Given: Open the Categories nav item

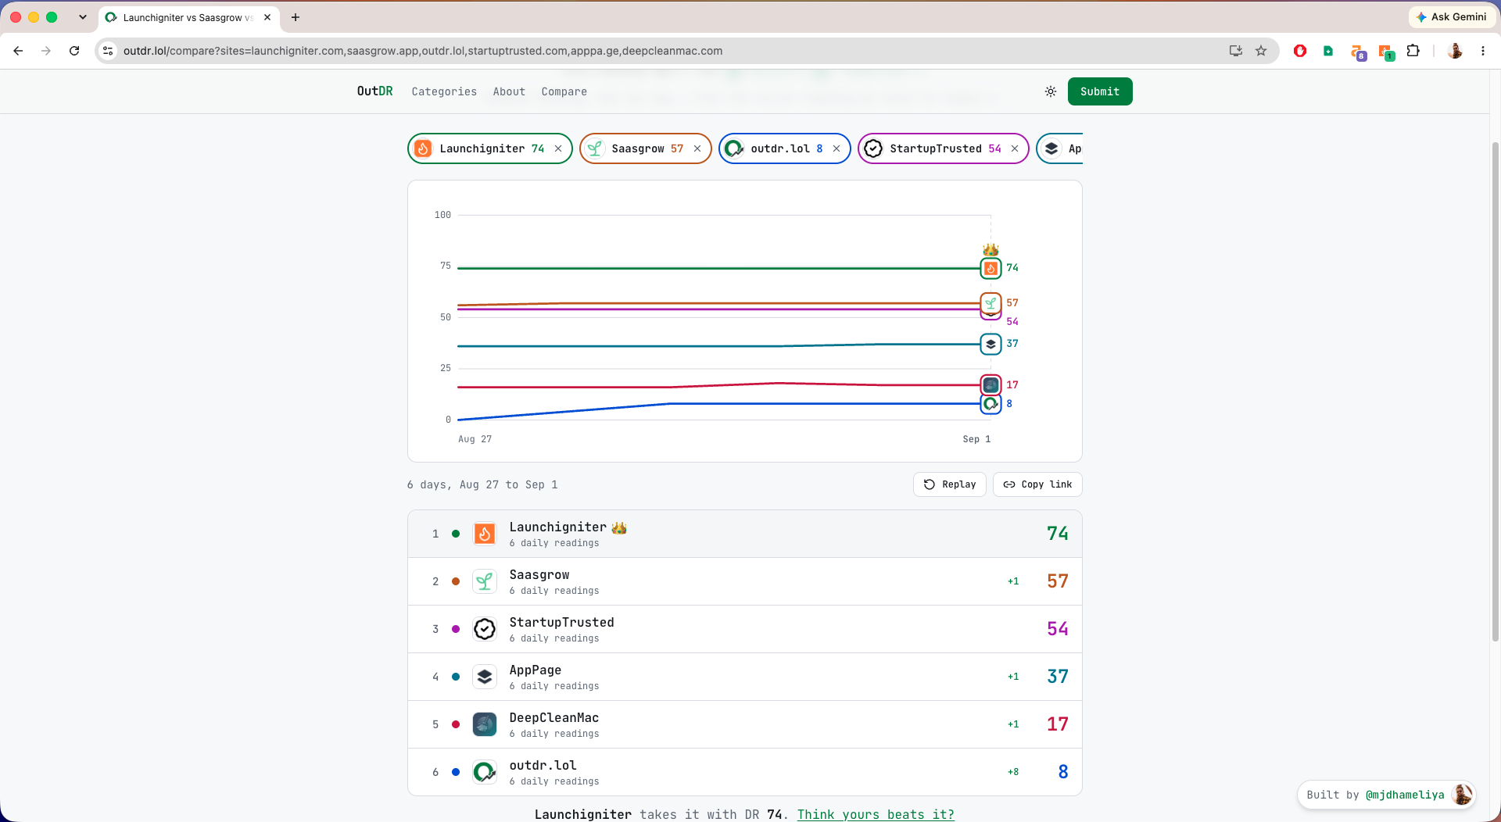Looking at the screenshot, I should 444,91.
